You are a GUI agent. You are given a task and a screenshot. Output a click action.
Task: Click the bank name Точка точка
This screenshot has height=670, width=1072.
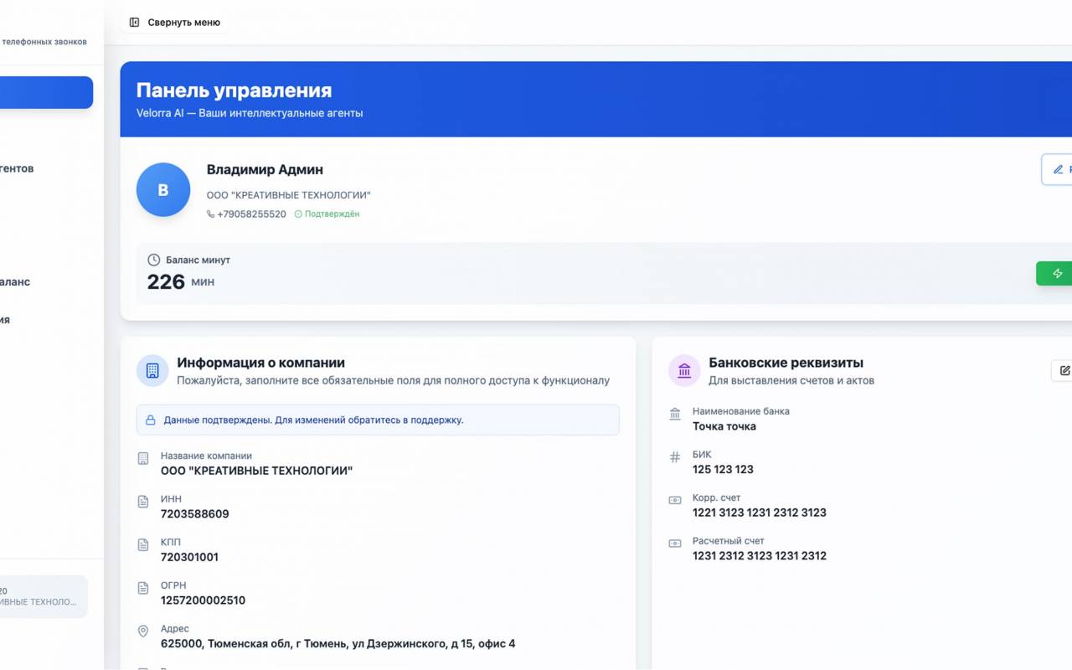[x=724, y=426]
